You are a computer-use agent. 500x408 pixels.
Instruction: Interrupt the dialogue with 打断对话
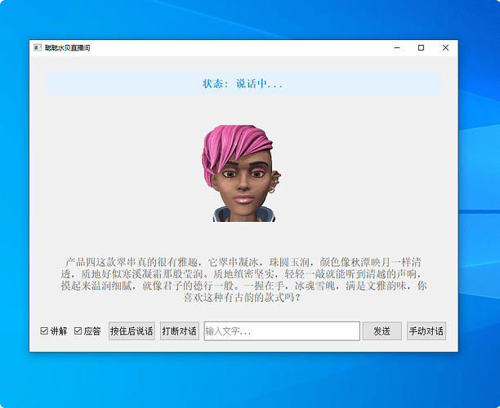pyautogui.click(x=180, y=331)
